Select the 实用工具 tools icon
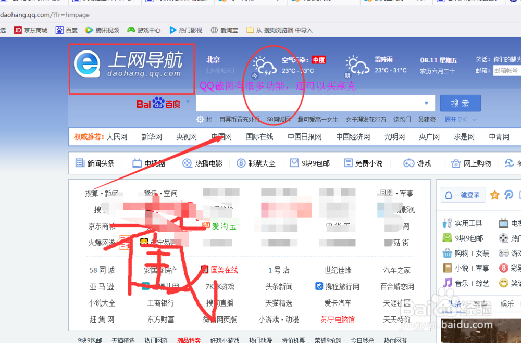This screenshot has height=343, width=521. coord(447,223)
